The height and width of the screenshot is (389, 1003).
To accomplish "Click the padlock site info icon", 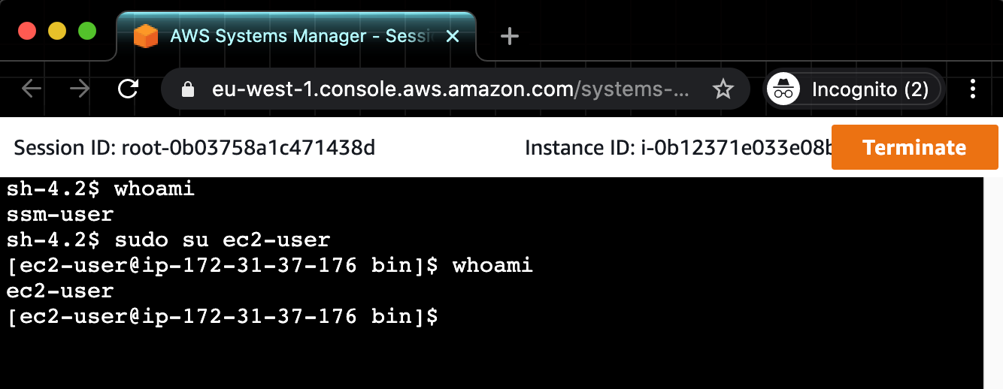I will [189, 90].
